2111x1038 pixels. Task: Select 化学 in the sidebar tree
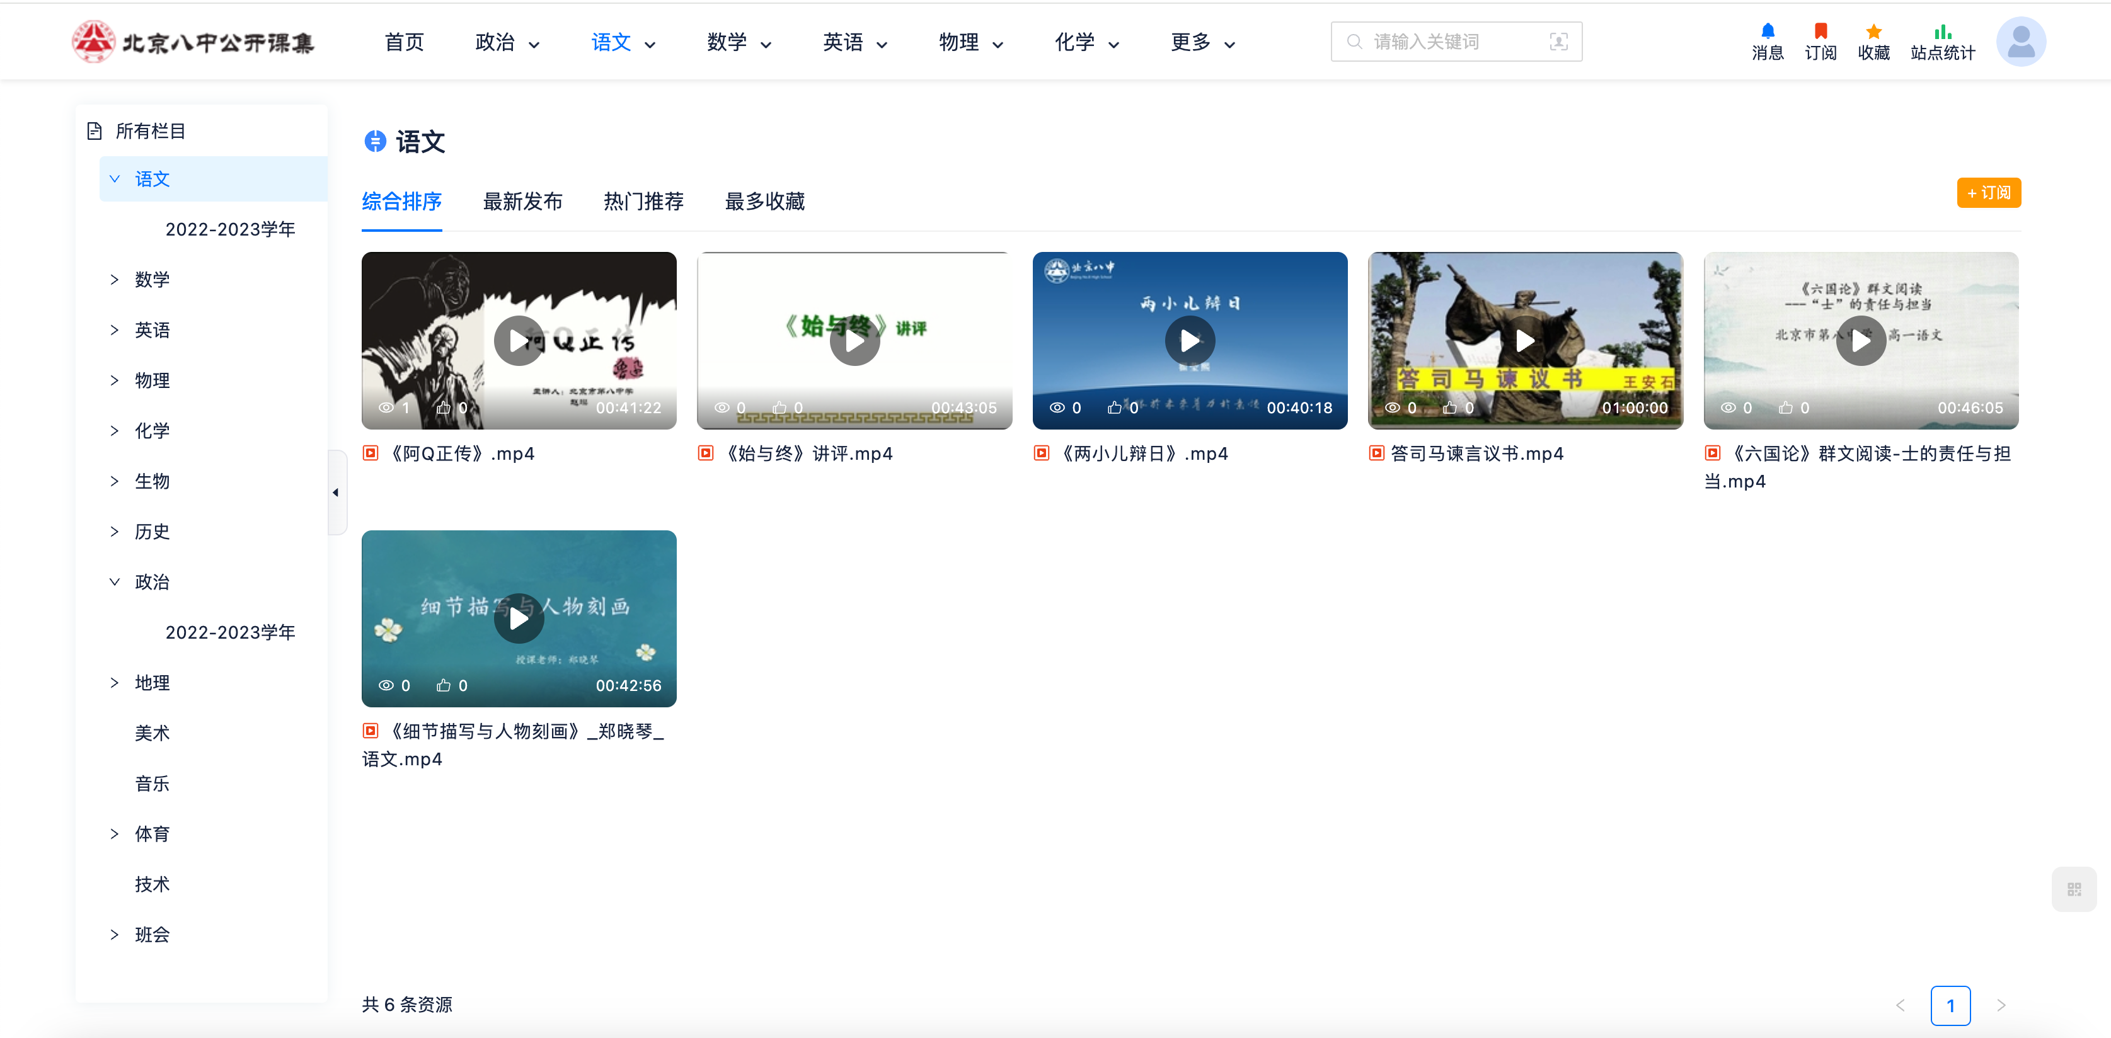pyautogui.click(x=152, y=431)
